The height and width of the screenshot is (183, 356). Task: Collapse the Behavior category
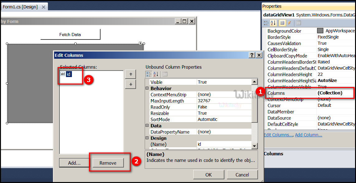pos(147,89)
